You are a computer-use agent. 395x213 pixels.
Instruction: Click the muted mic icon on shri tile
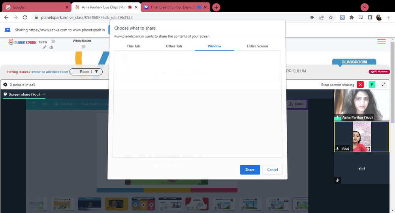click(337, 180)
